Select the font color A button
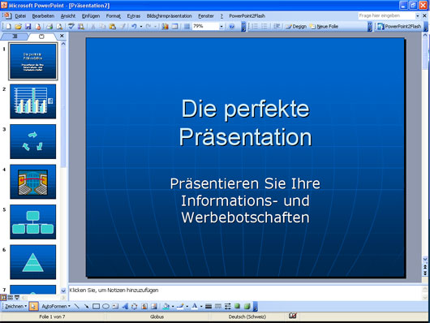Screen dimensions: 430x323 coord(195,306)
